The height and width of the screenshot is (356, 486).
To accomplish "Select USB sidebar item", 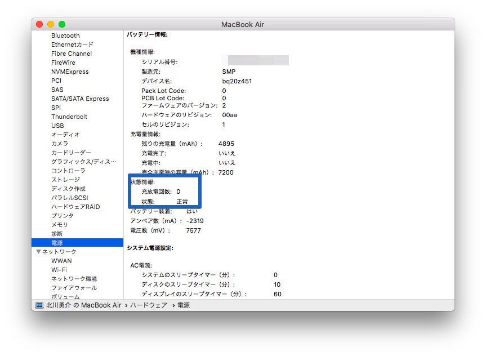I will pyautogui.click(x=57, y=126).
